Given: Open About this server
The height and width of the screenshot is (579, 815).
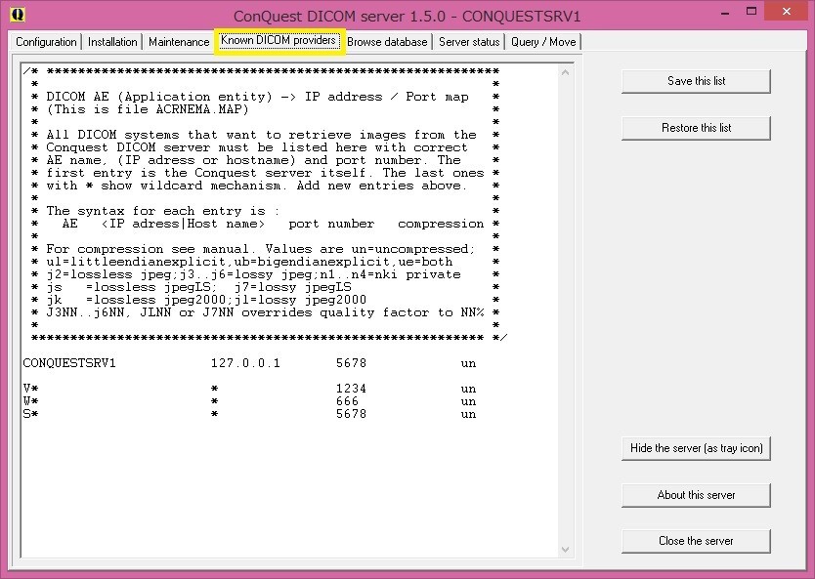Looking at the screenshot, I should click(x=696, y=495).
